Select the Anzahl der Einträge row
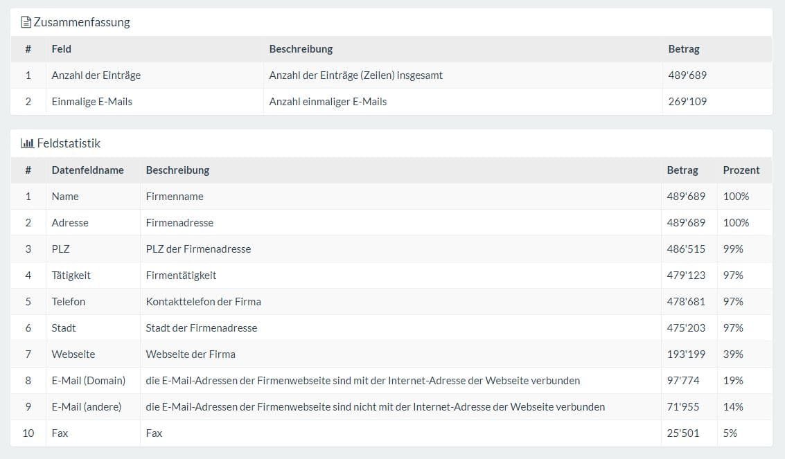Viewport: 785px width, 459px height. (x=96, y=75)
